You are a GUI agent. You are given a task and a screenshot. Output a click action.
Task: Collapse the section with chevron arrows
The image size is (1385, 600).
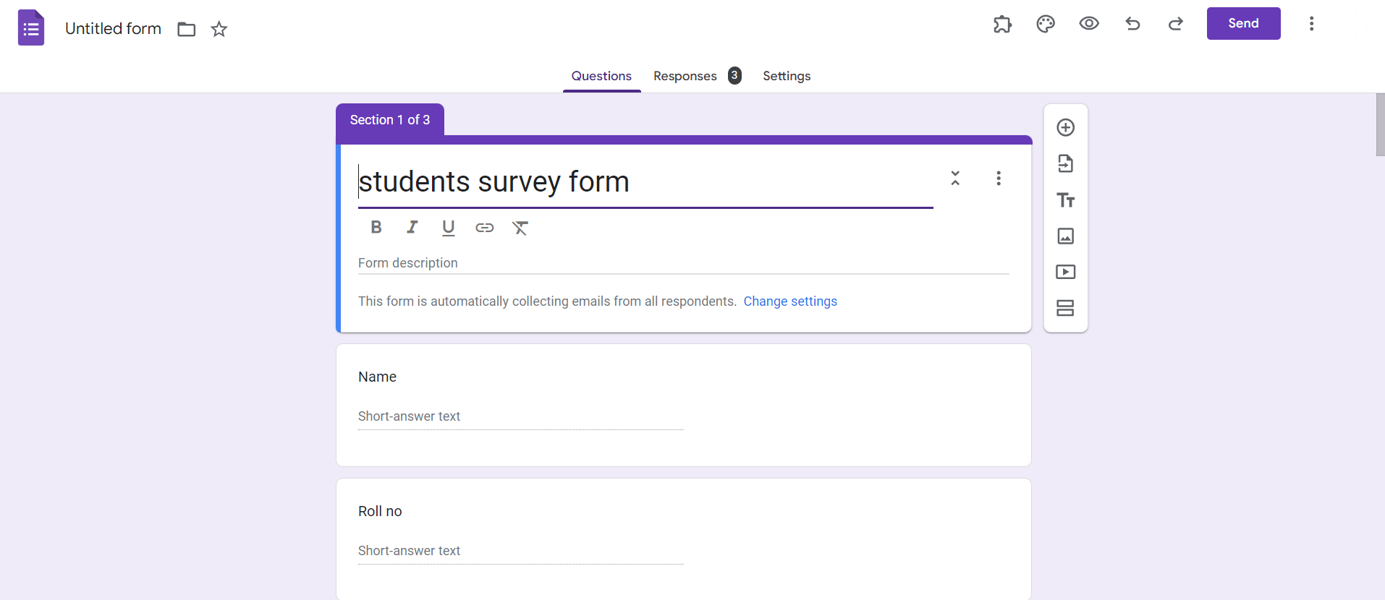955,179
